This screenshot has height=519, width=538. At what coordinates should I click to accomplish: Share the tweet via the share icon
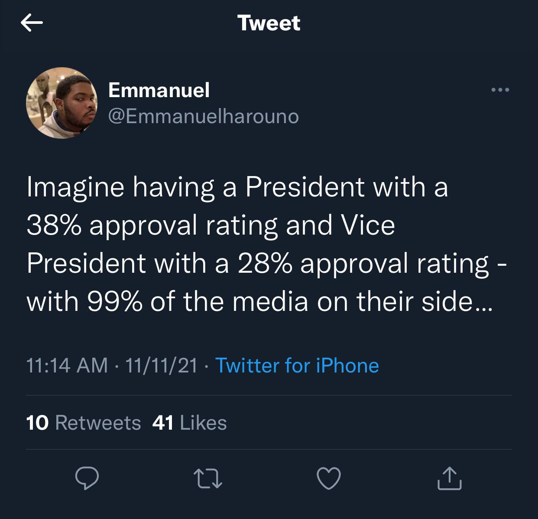coord(449,478)
